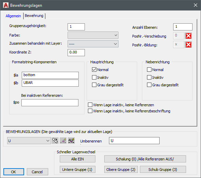This screenshot has height=178, width=201.
Task: Click the Alle EIN button
Action: (x=77, y=159)
